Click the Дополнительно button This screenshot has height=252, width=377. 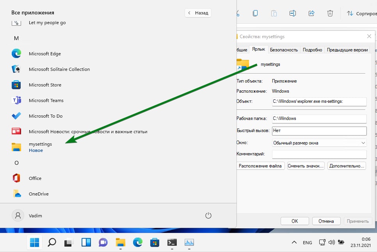[347, 166]
